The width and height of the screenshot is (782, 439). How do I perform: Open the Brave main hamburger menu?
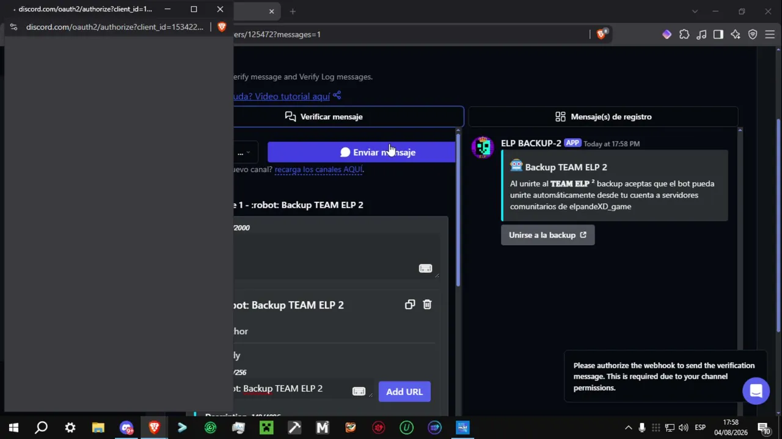click(770, 35)
